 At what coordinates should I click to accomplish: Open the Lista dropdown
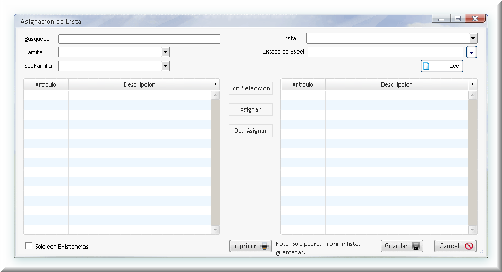pyautogui.click(x=473, y=38)
